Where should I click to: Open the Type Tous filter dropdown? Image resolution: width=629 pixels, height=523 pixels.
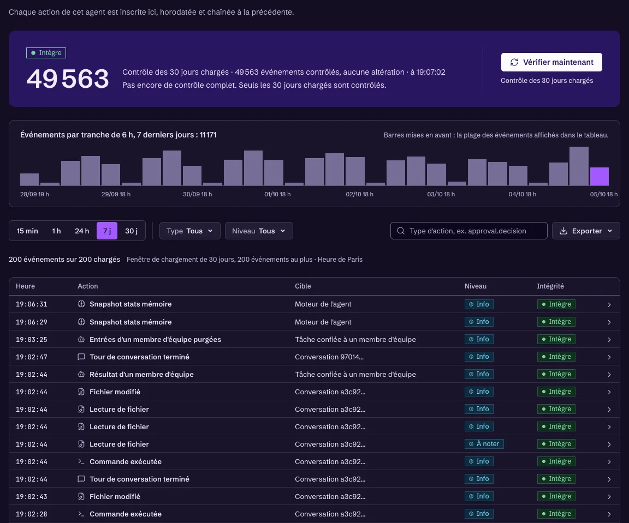190,231
